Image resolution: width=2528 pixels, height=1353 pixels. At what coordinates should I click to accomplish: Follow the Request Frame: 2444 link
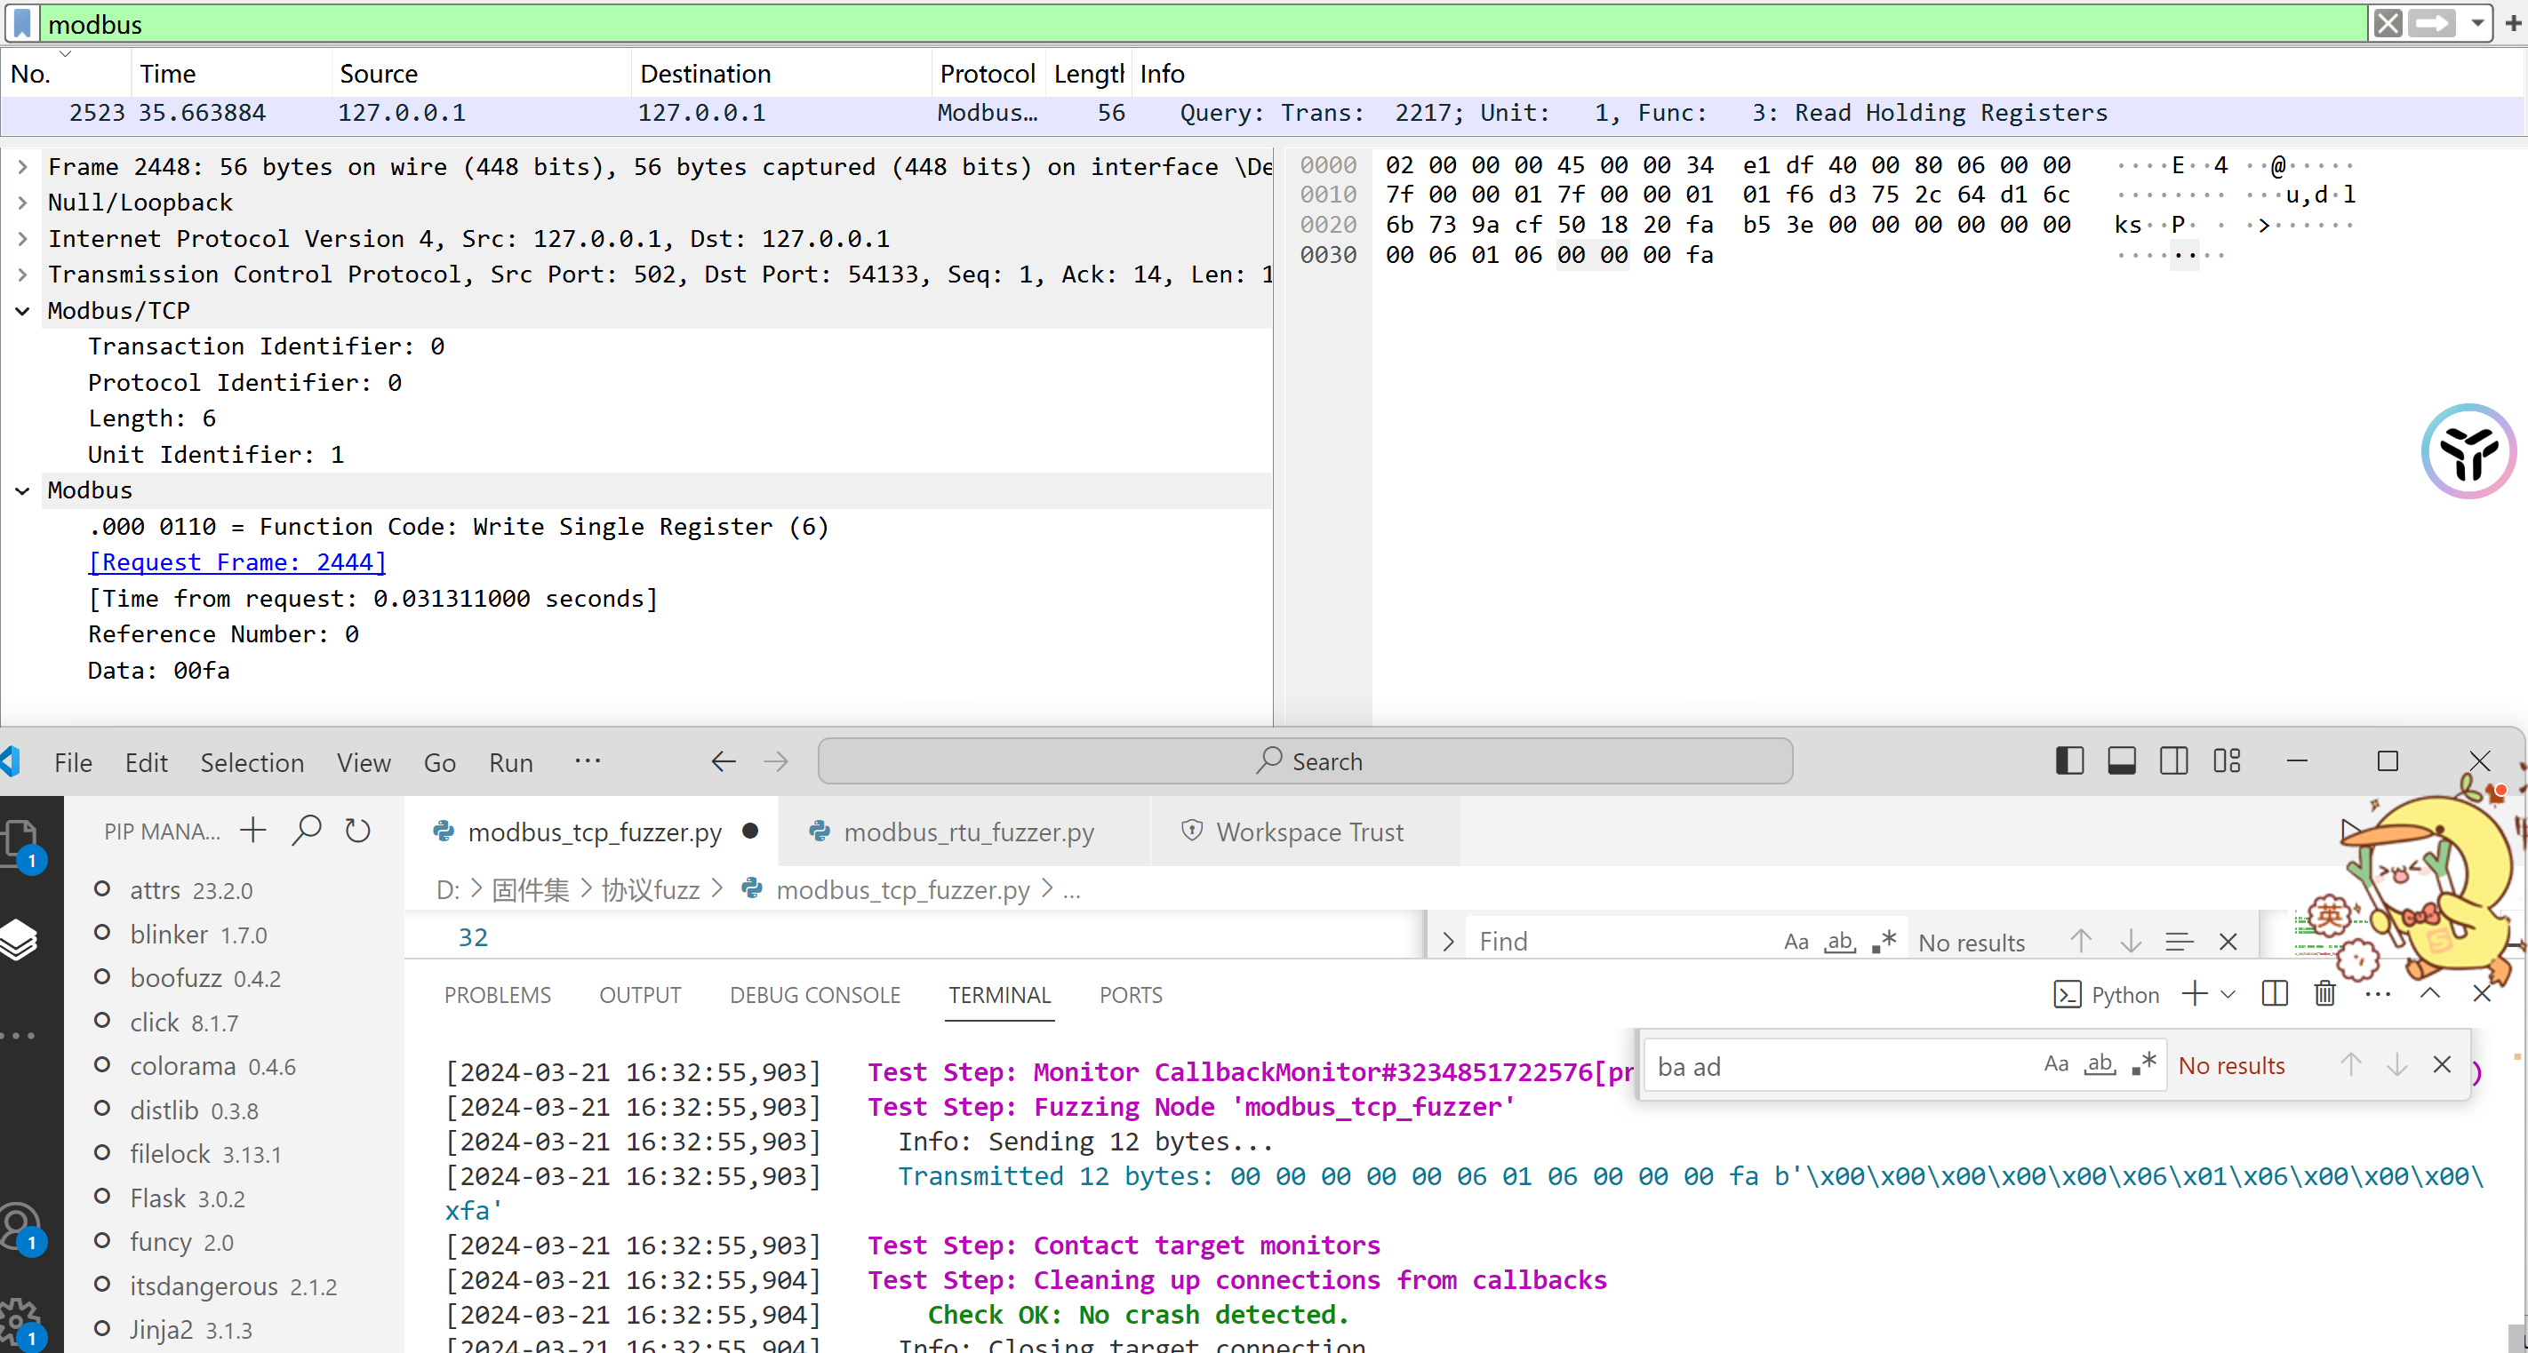(x=236, y=562)
